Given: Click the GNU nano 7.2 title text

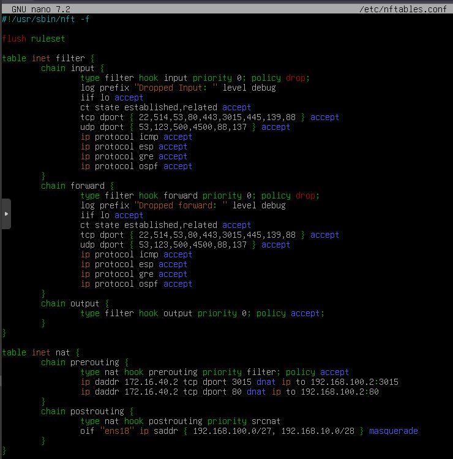Looking at the screenshot, I should coord(40,9).
